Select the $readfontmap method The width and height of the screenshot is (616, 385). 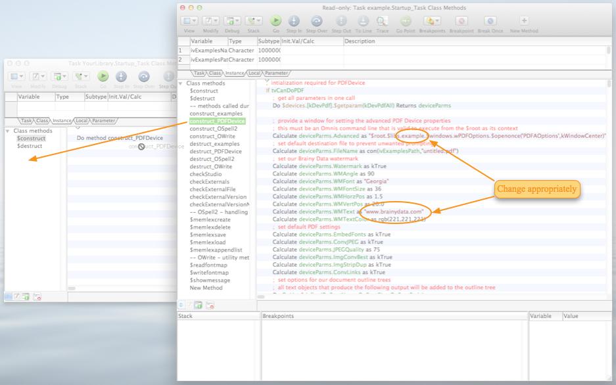[x=208, y=265]
